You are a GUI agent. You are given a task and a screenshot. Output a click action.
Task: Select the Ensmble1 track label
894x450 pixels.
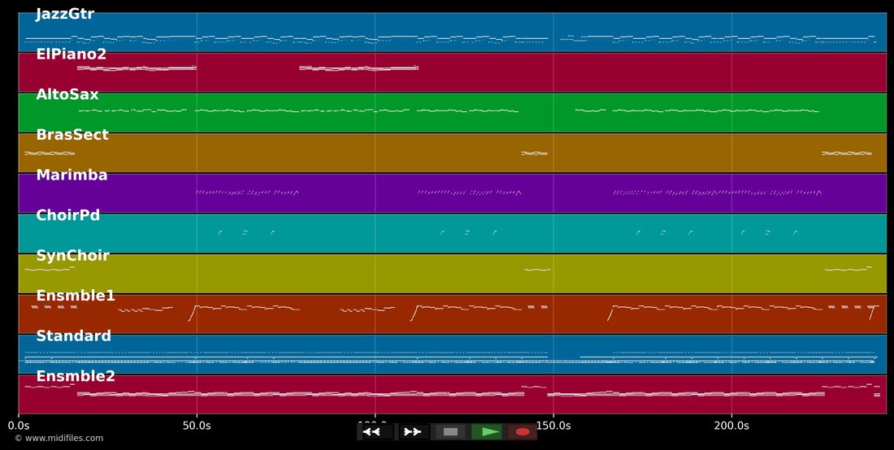[x=76, y=296]
